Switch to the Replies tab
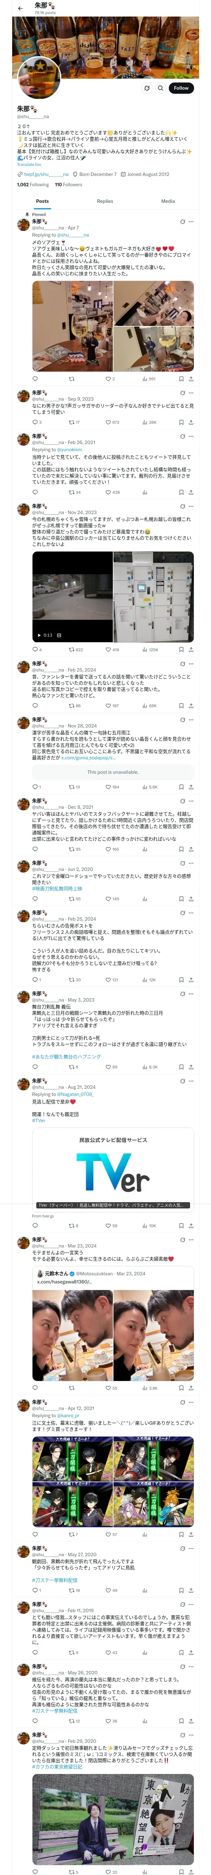Screen dimensions: 211x1875 pos(105,201)
